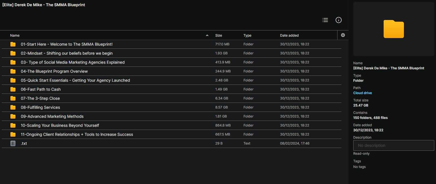436x184 pixels.
Task: Click folder icon for 08-Fulfilling Services
Action: (x=13, y=107)
